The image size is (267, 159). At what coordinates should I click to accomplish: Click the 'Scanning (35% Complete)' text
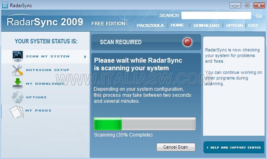click(x=123, y=135)
